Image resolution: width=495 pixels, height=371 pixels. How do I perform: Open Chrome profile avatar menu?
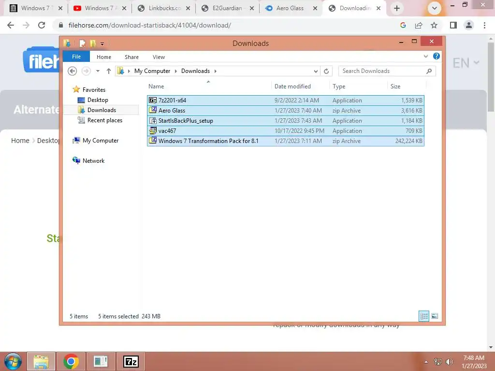[x=469, y=25]
